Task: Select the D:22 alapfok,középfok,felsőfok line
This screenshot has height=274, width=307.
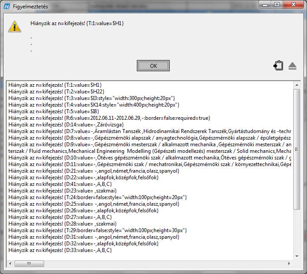Action: click(x=83, y=178)
